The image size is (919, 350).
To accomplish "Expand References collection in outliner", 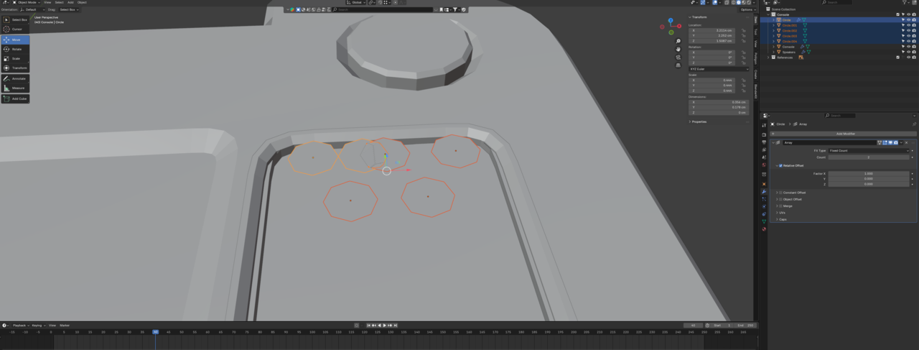I will pos(768,57).
